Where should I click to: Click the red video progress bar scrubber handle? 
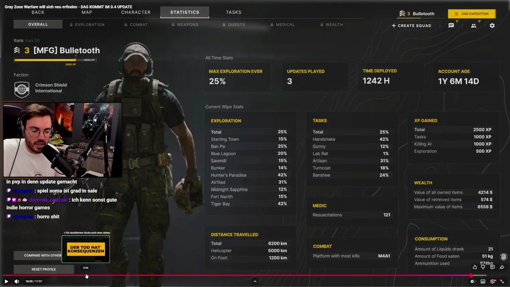click(x=471, y=275)
